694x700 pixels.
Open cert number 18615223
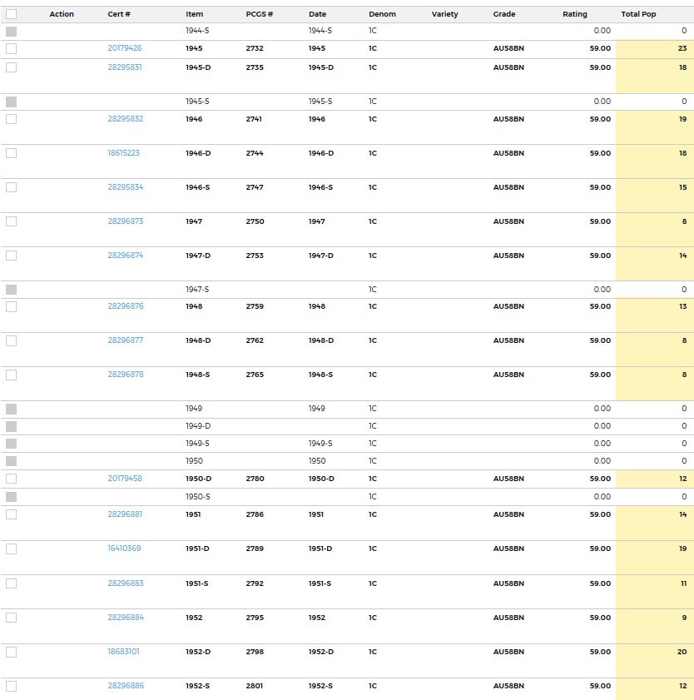click(x=124, y=152)
